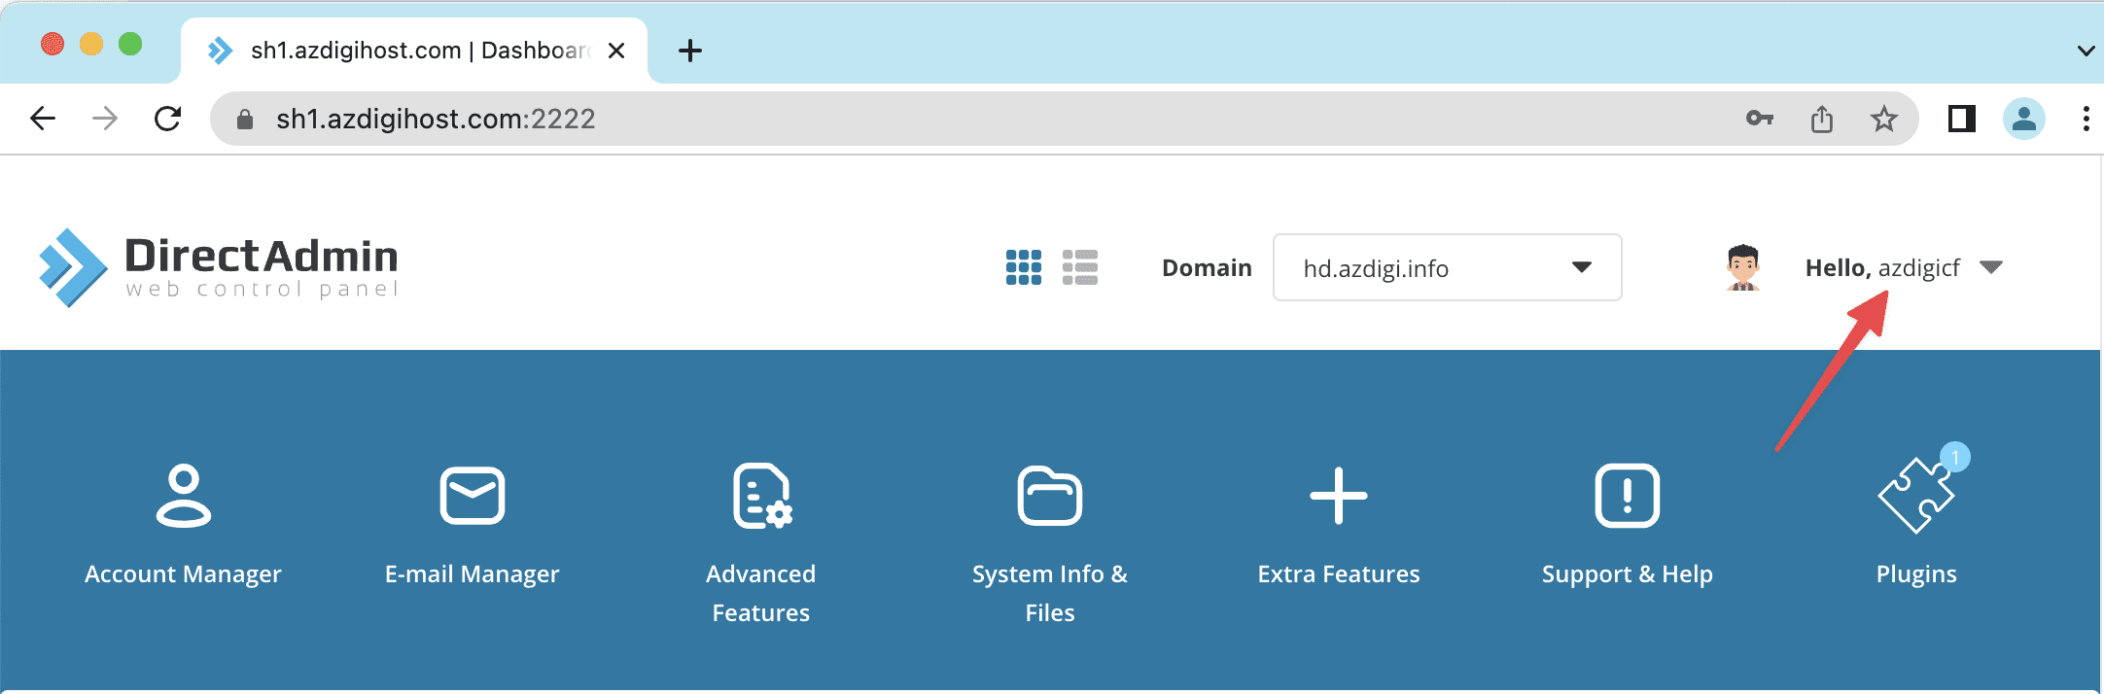The width and height of the screenshot is (2104, 694).
Task: Expand the tab search chevron
Action: 2086,51
